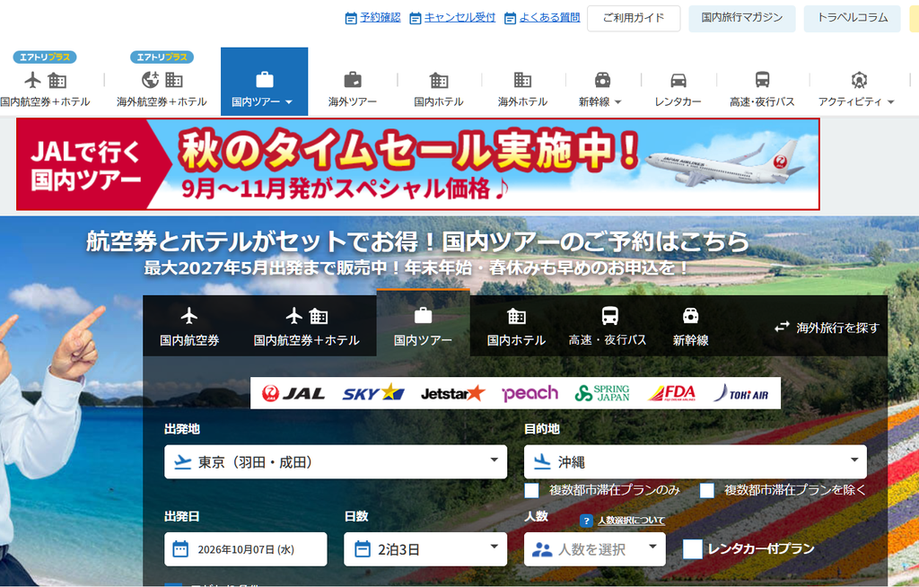Click 海外旅行を探す switch link
Screen dimensions: 919x587
point(827,328)
